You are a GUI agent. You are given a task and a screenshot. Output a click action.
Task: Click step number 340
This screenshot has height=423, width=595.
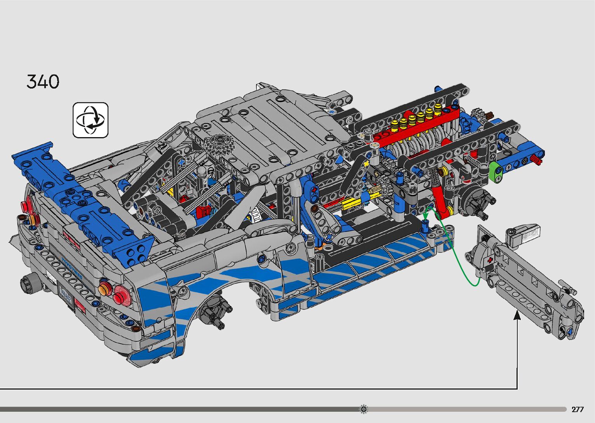[x=43, y=82]
